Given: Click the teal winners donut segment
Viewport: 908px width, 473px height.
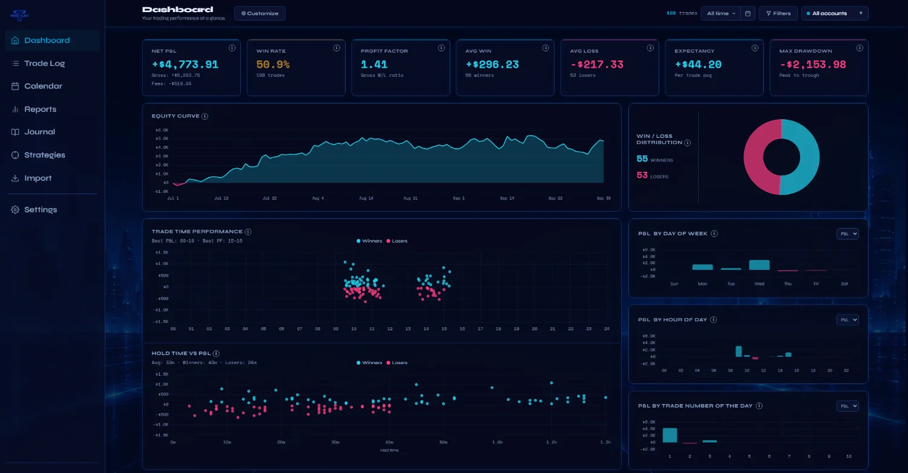Looking at the screenshot, I should [810, 157].
